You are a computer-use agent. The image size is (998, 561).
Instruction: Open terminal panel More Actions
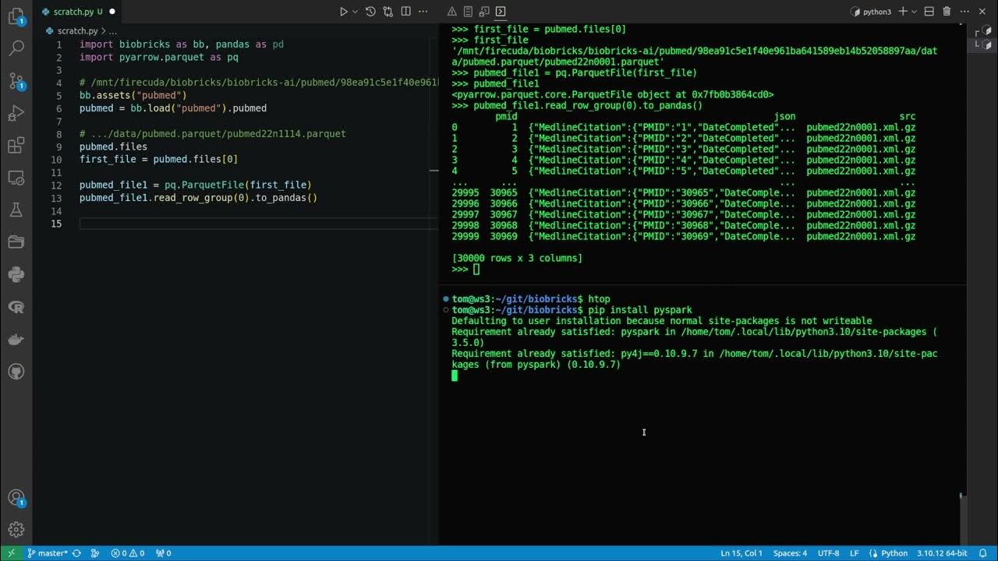coord(964,12)
